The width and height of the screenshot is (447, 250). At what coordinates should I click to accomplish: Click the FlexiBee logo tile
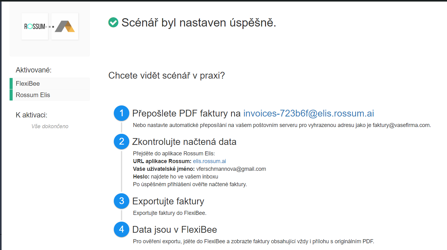point(65,27)
